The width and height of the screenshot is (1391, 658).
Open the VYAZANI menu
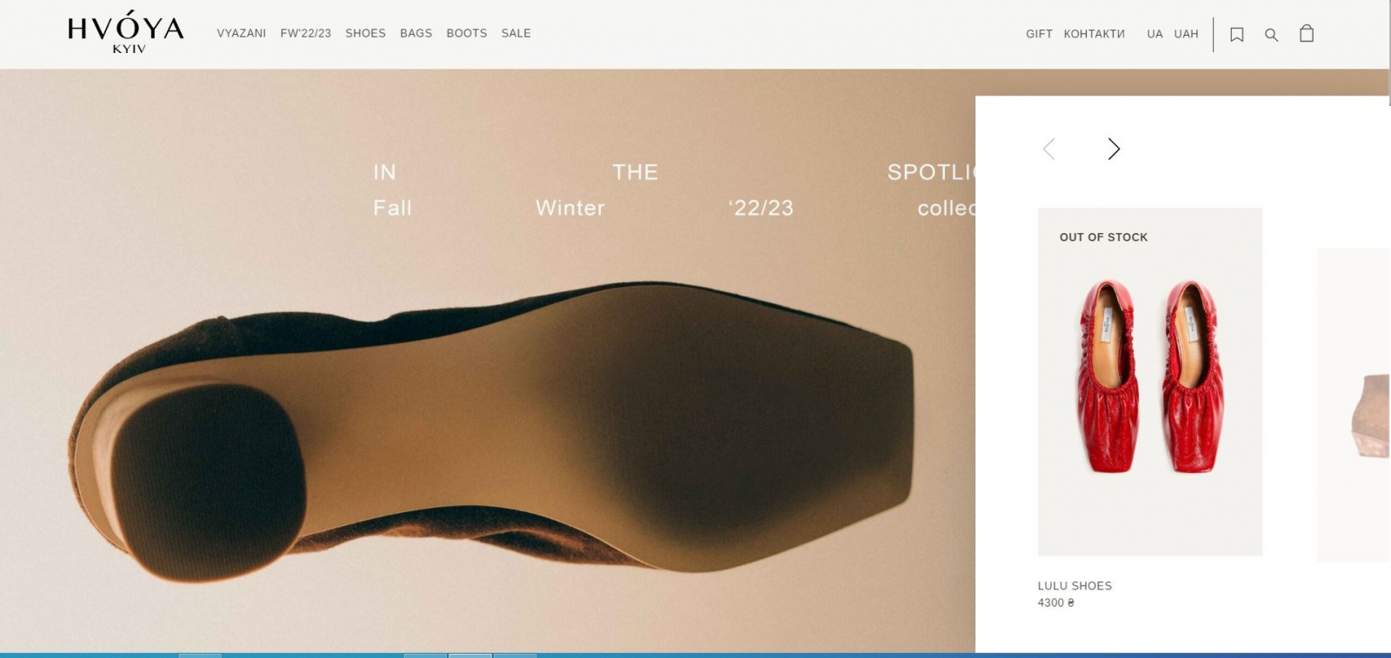(242, 33)
